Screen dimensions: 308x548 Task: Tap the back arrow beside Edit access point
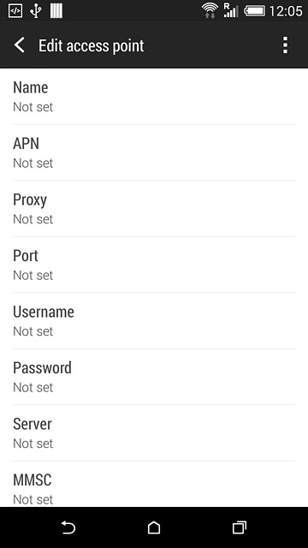point(20,45)
